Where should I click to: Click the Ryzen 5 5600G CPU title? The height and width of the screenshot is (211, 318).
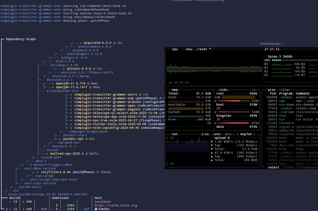tap(280, 57)
